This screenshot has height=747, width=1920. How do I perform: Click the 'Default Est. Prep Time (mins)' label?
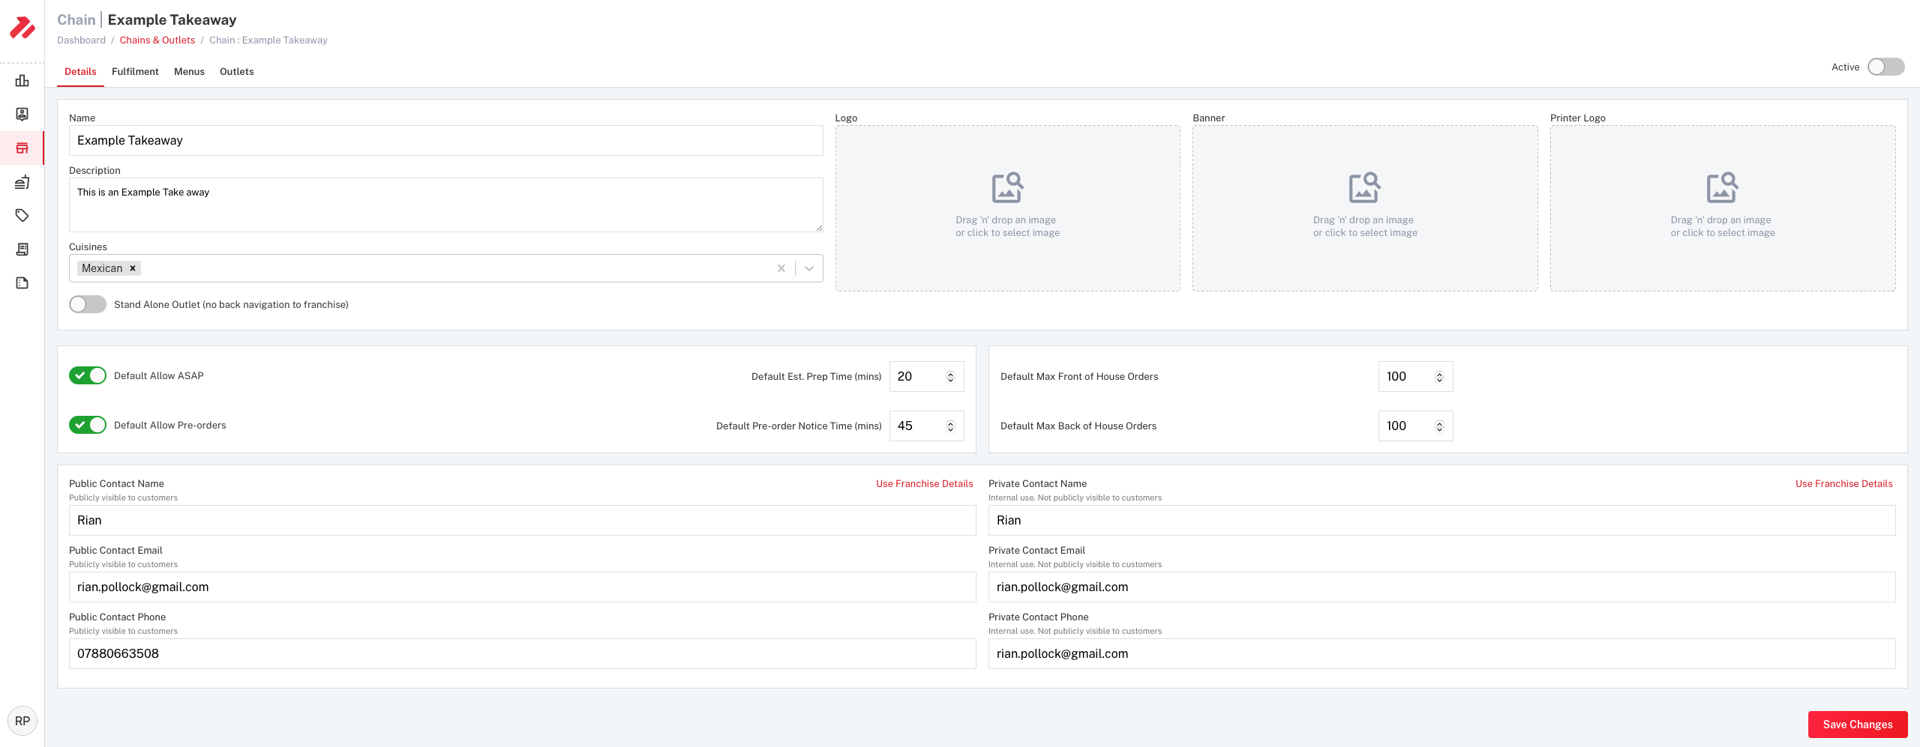point(816,377)
